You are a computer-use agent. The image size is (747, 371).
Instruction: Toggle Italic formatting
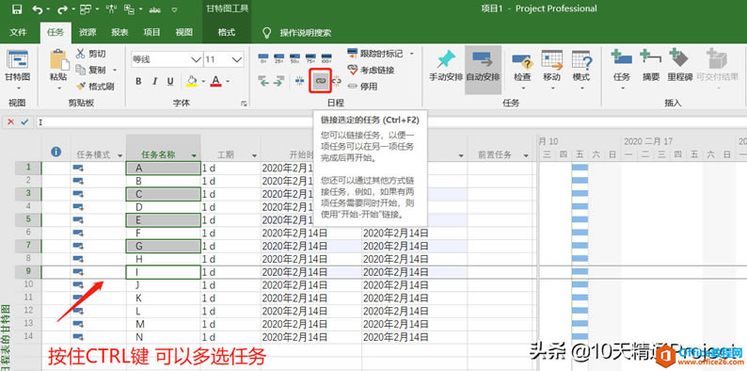tap(154, 82)
